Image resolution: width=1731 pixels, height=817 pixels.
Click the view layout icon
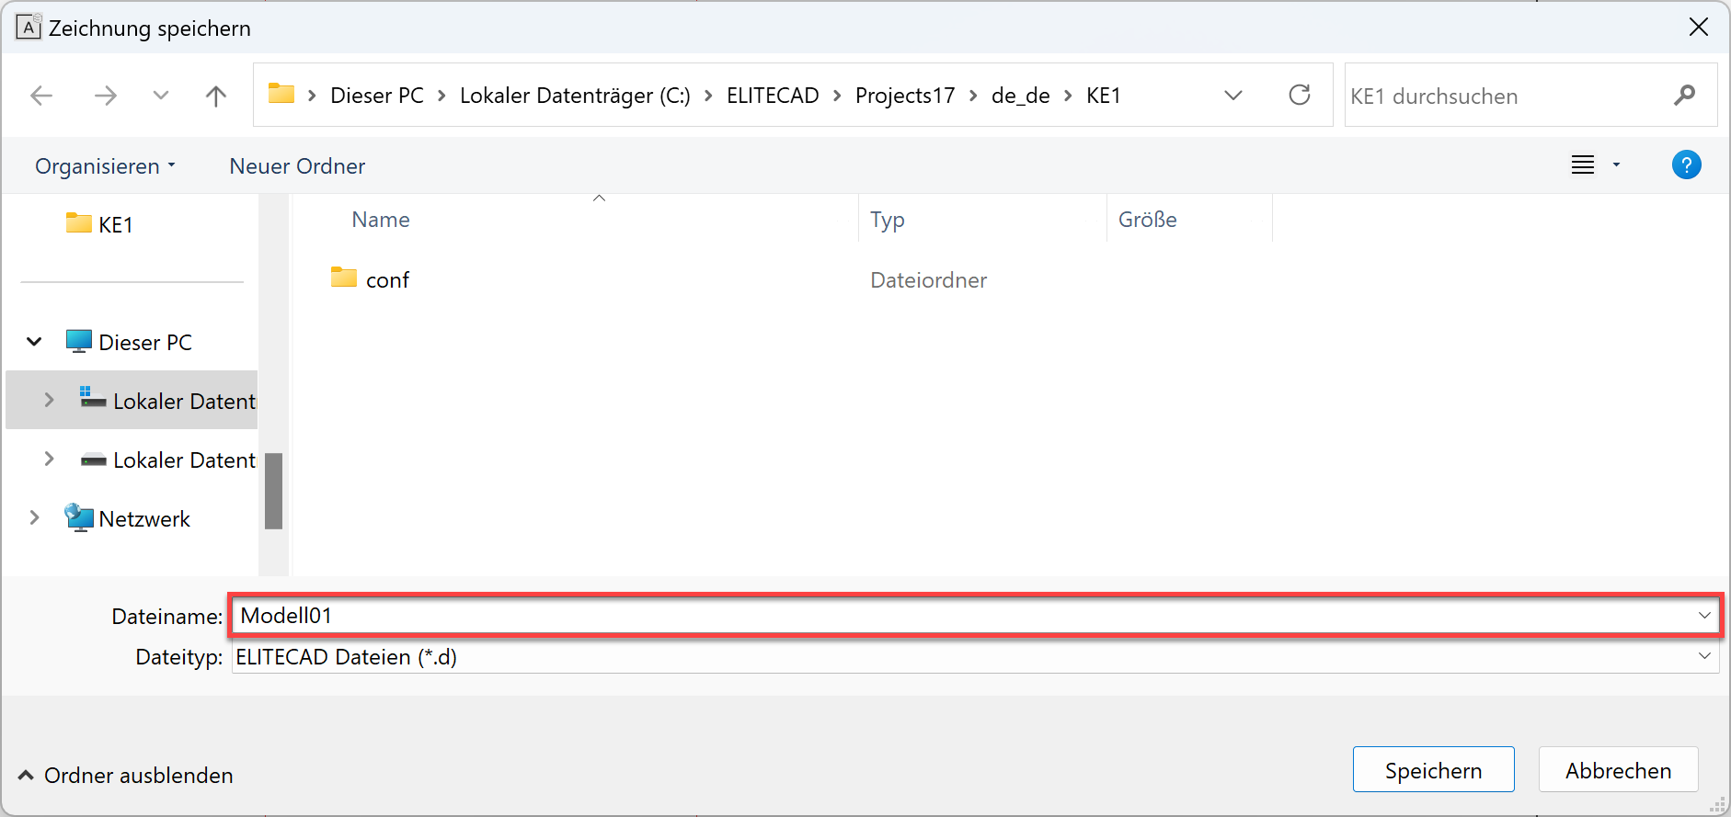pos(1582,165)
